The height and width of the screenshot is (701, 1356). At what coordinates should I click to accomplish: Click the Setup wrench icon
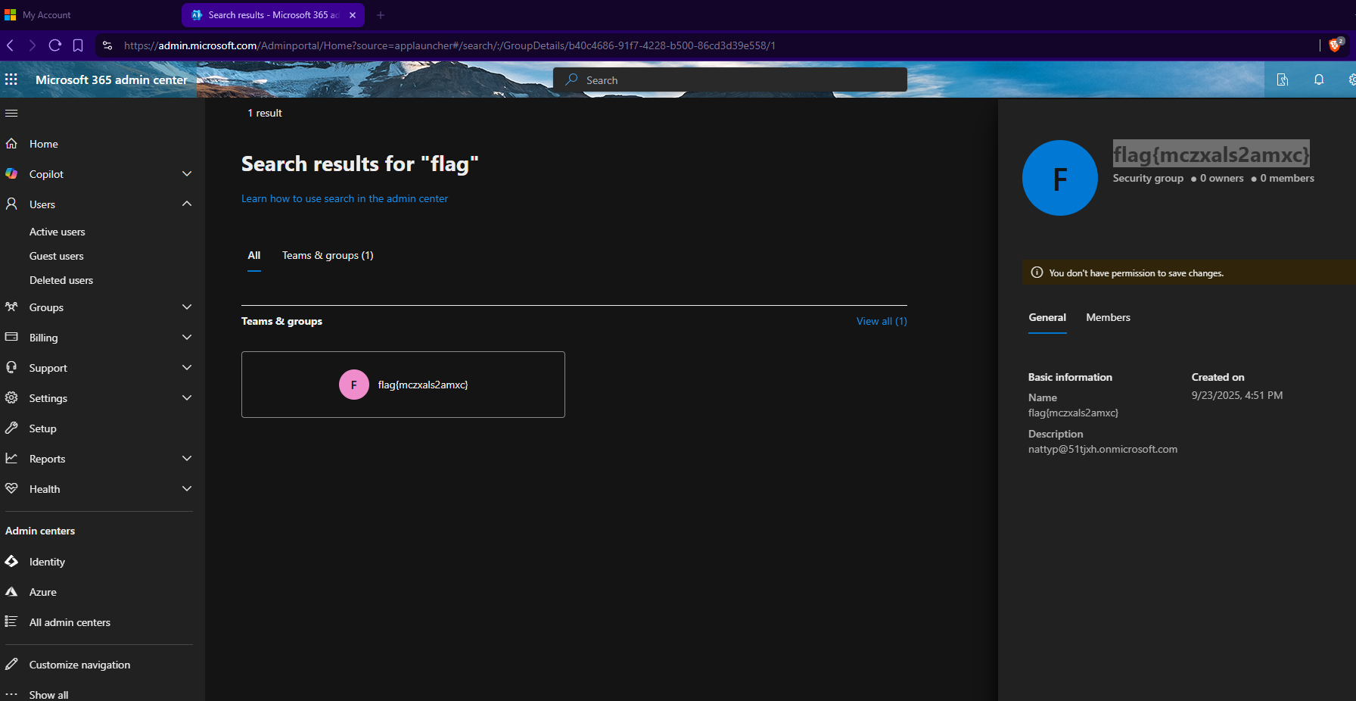coord(11,428)
